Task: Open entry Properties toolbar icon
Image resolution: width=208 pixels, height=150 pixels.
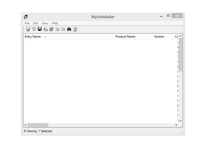Action: 51,29
